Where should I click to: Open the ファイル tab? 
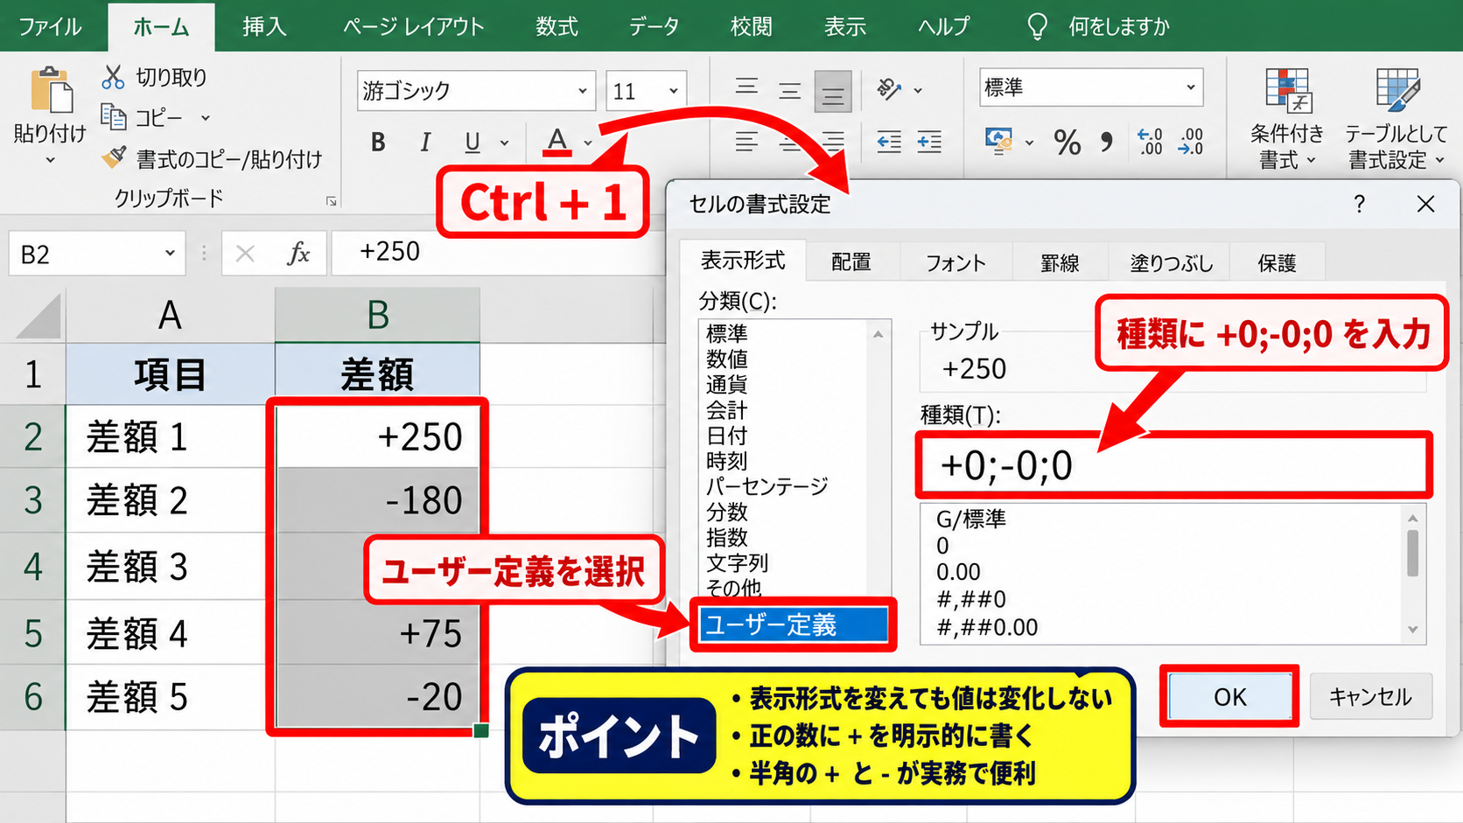coord(50,27)
